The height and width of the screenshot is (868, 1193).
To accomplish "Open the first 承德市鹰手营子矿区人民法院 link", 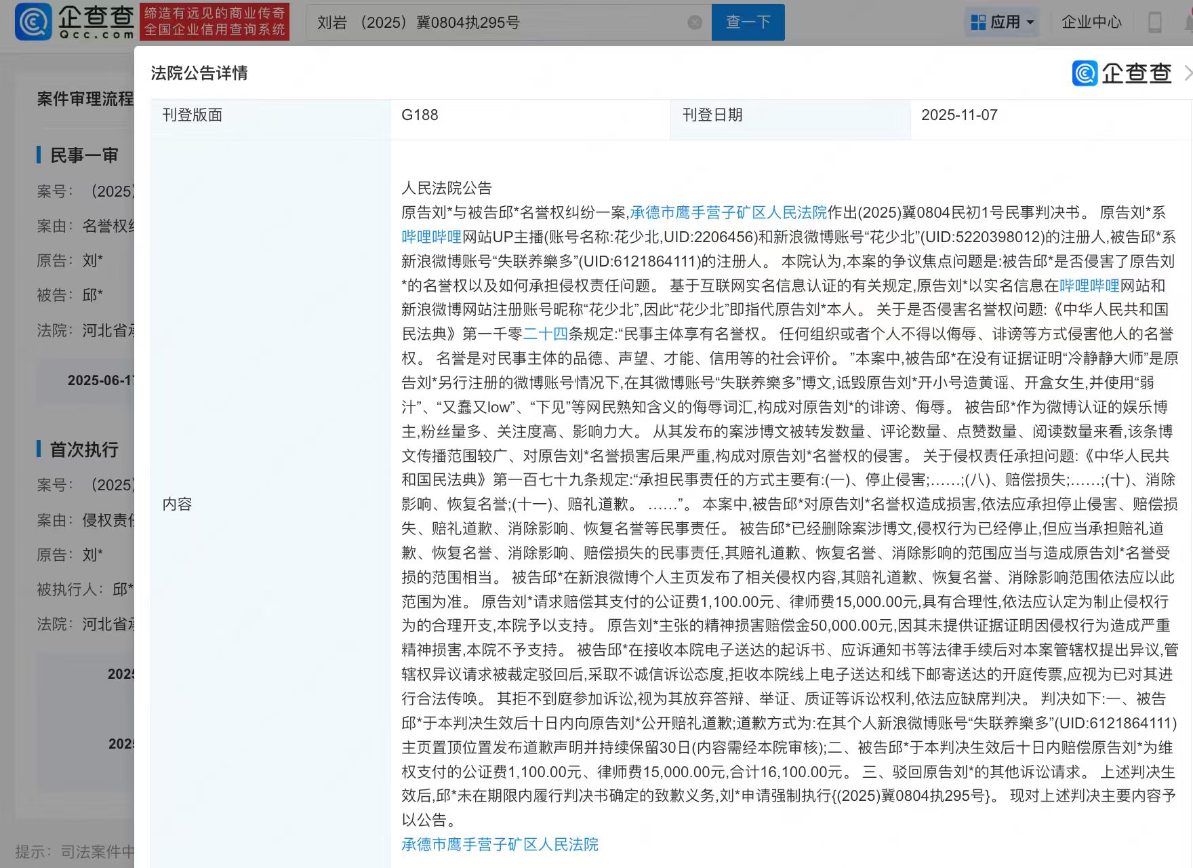I will tap(729, 213).
